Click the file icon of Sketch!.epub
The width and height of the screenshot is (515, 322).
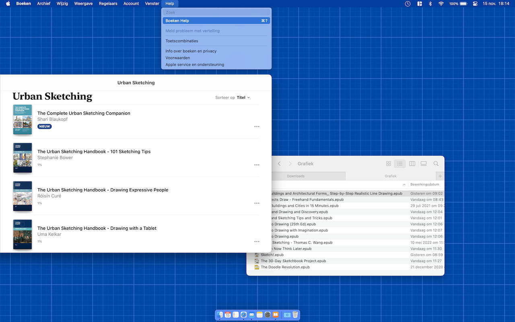tap(257, 255)
